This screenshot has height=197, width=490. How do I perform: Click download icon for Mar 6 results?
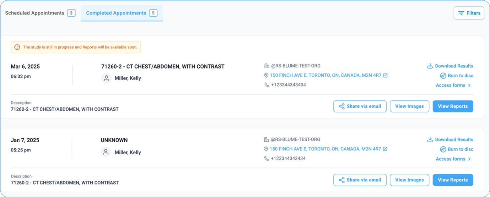[430, 66]
